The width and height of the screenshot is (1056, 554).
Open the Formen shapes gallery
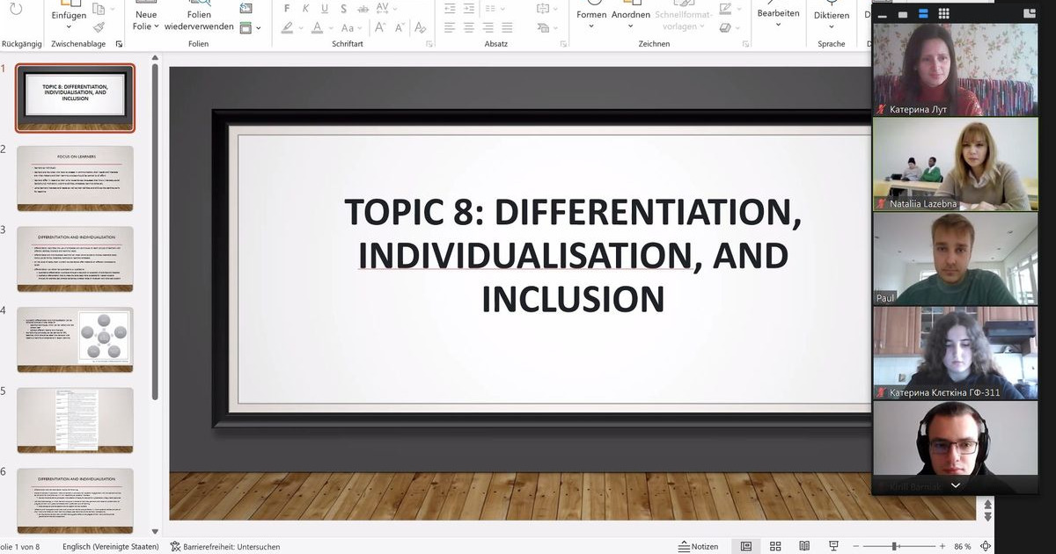click(x=591, y=19)
